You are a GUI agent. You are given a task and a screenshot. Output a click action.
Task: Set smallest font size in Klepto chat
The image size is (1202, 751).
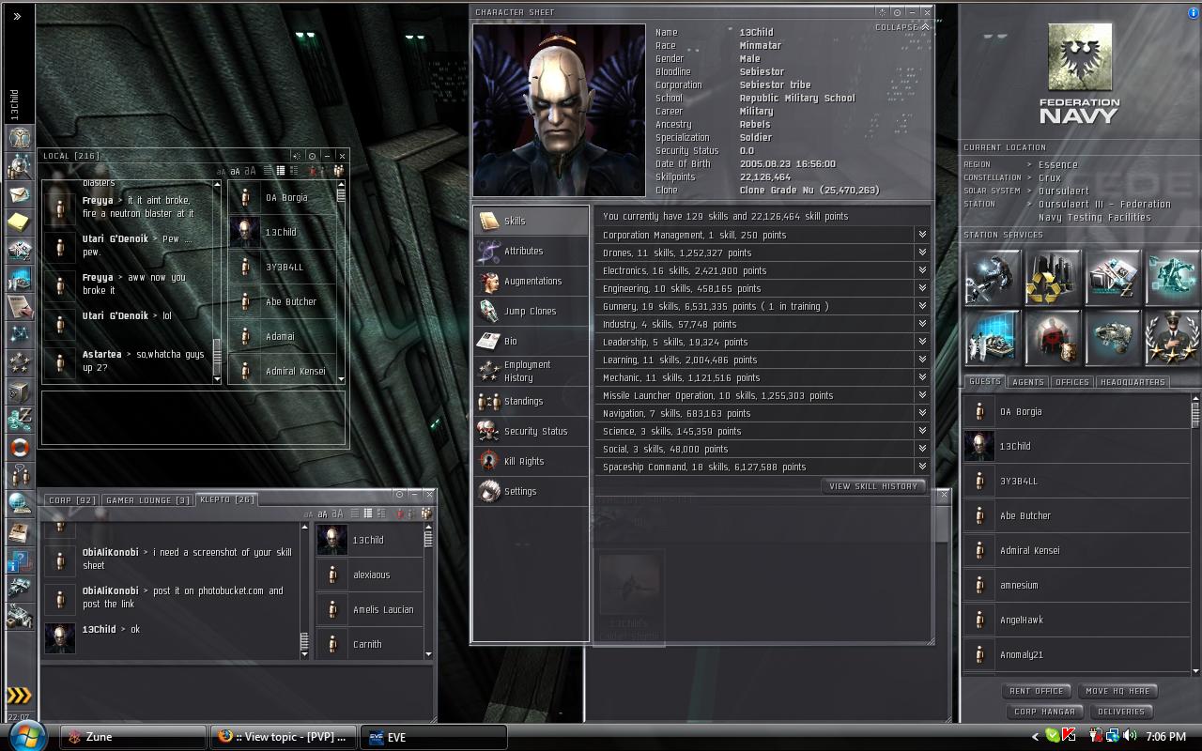tap(308, 514)
